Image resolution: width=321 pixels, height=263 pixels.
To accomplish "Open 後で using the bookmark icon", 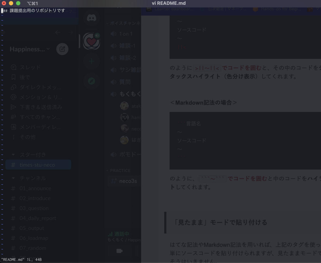I will click(x=24, y=77).
